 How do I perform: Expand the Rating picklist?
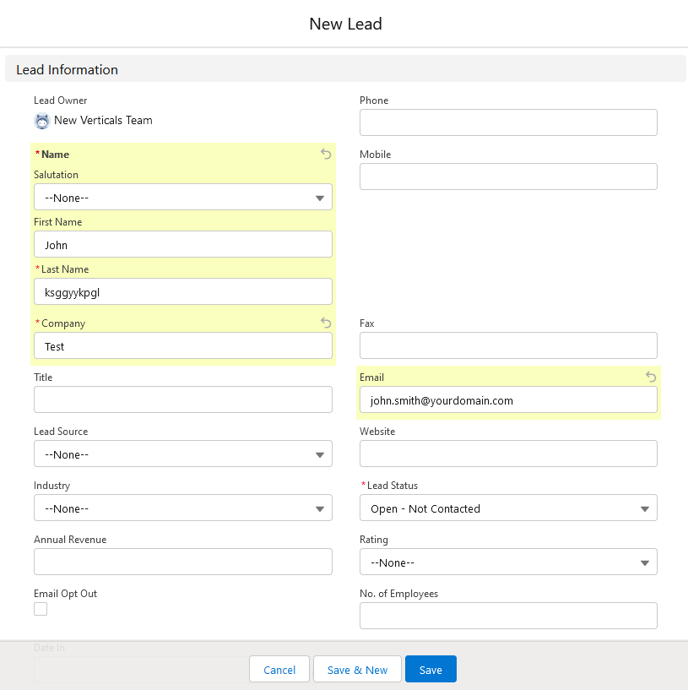[x=508, y=562]
